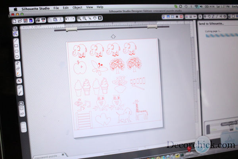Open the Help menu
Viewport: 238px width, 159px height.
pos(100,7)
